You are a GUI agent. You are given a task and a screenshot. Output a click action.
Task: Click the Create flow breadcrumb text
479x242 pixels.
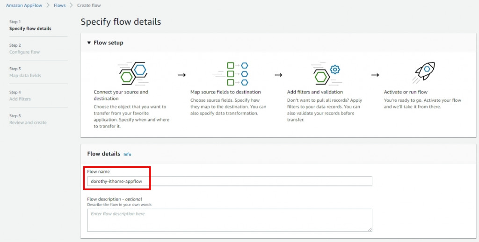89,6
